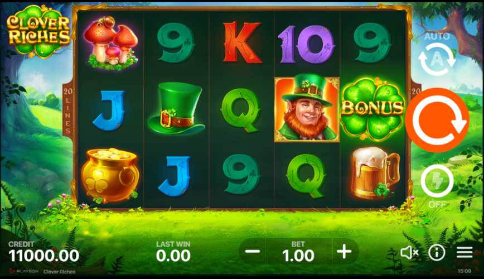Select the green leprechaun hat symbol
This screenshot has width=484, height=279.
click(x=176, y=108)
